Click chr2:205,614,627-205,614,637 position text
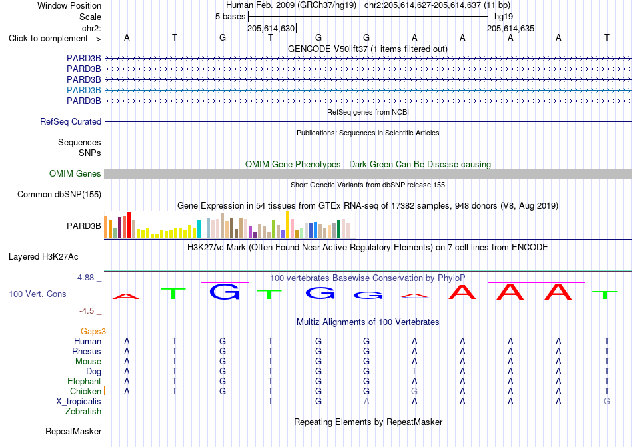Screen dimensions: 633x447 tap(437, 5)
